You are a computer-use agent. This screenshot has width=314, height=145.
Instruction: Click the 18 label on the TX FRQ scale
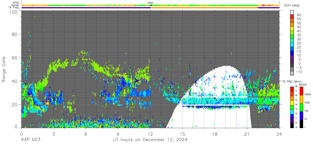click(x=296, y=86)
